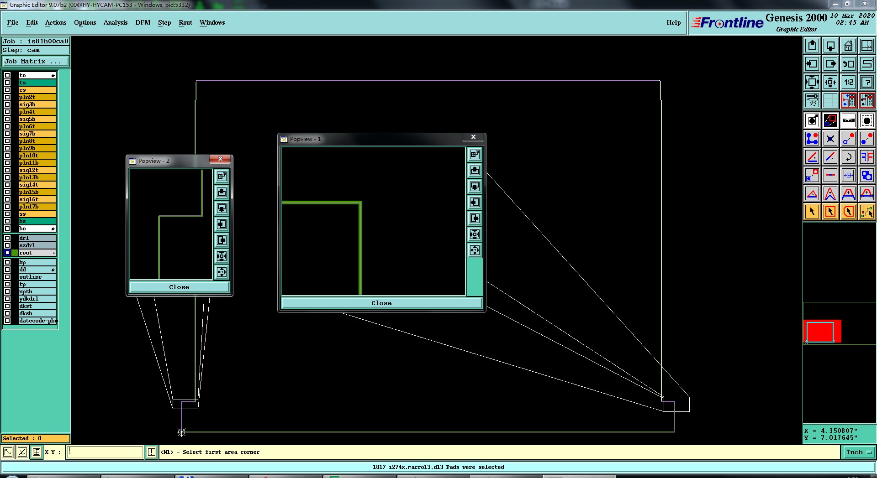Toggle display checkbox for layer ts
877x478 pixels.
click(7, 83)
